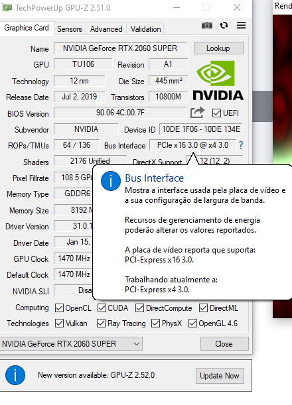Image resolution: width=292 pixels, height=405 pixels.
Task: Toggle the DirectCompute checkbox
Action: (x=139, y=308)
